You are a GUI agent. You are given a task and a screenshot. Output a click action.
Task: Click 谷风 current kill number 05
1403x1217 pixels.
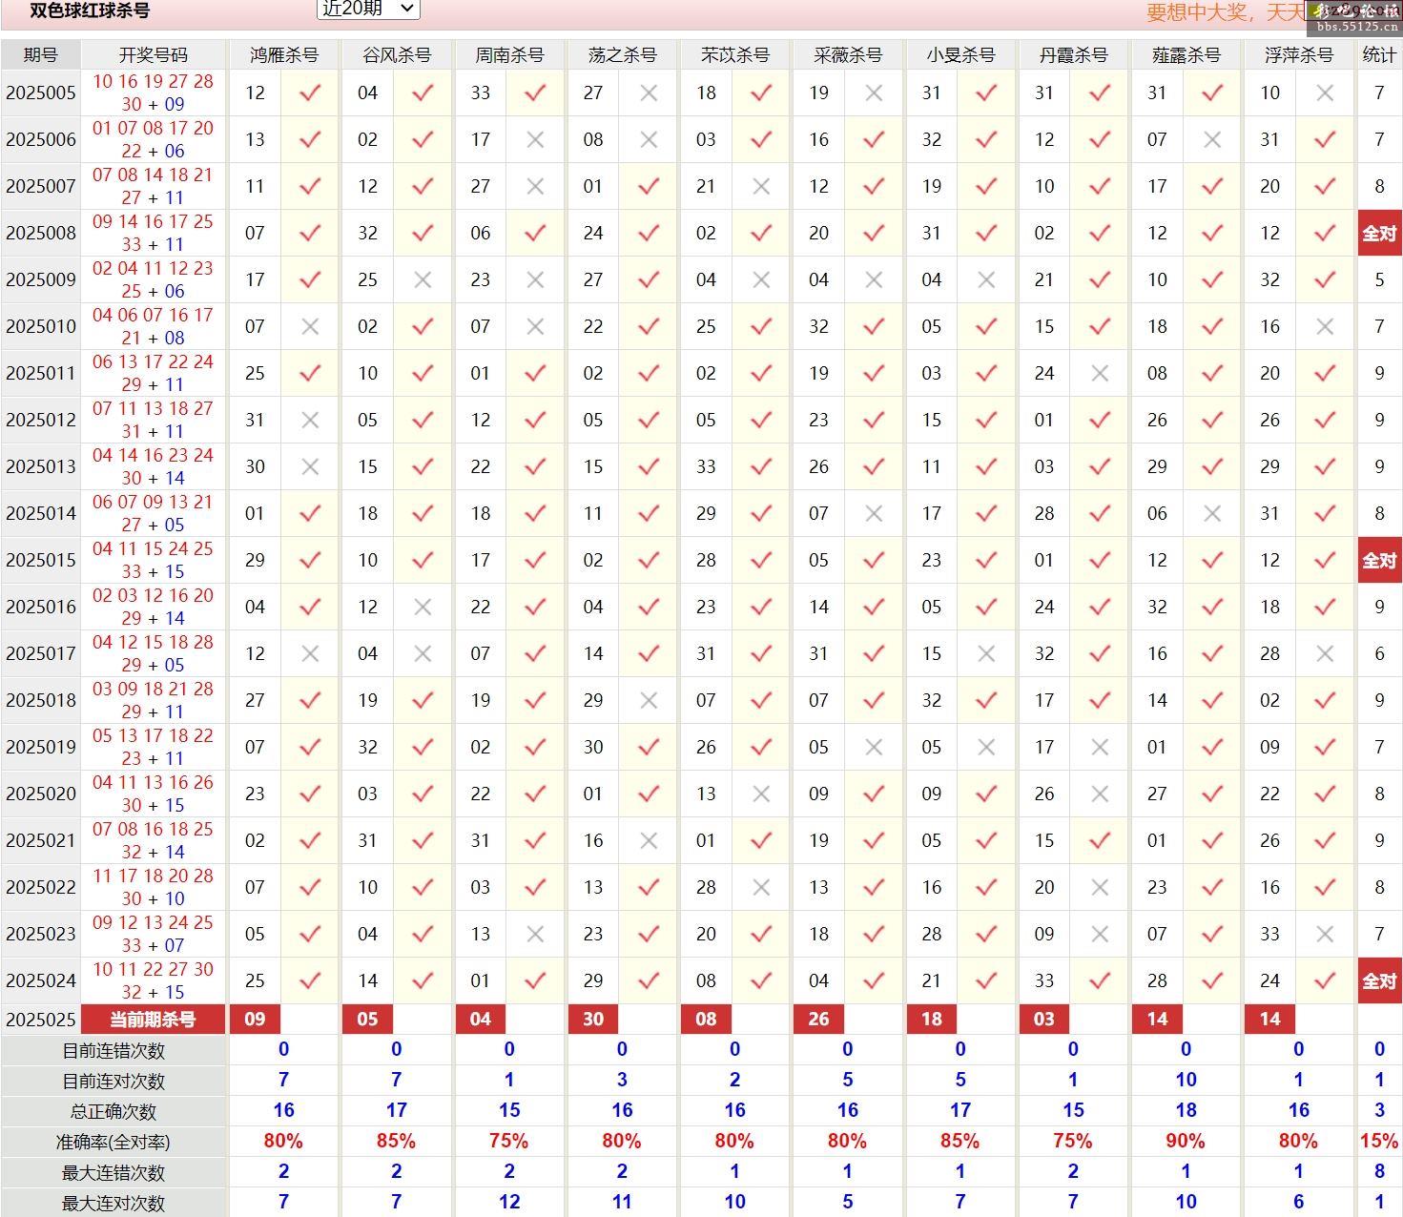coord(368,1020)
